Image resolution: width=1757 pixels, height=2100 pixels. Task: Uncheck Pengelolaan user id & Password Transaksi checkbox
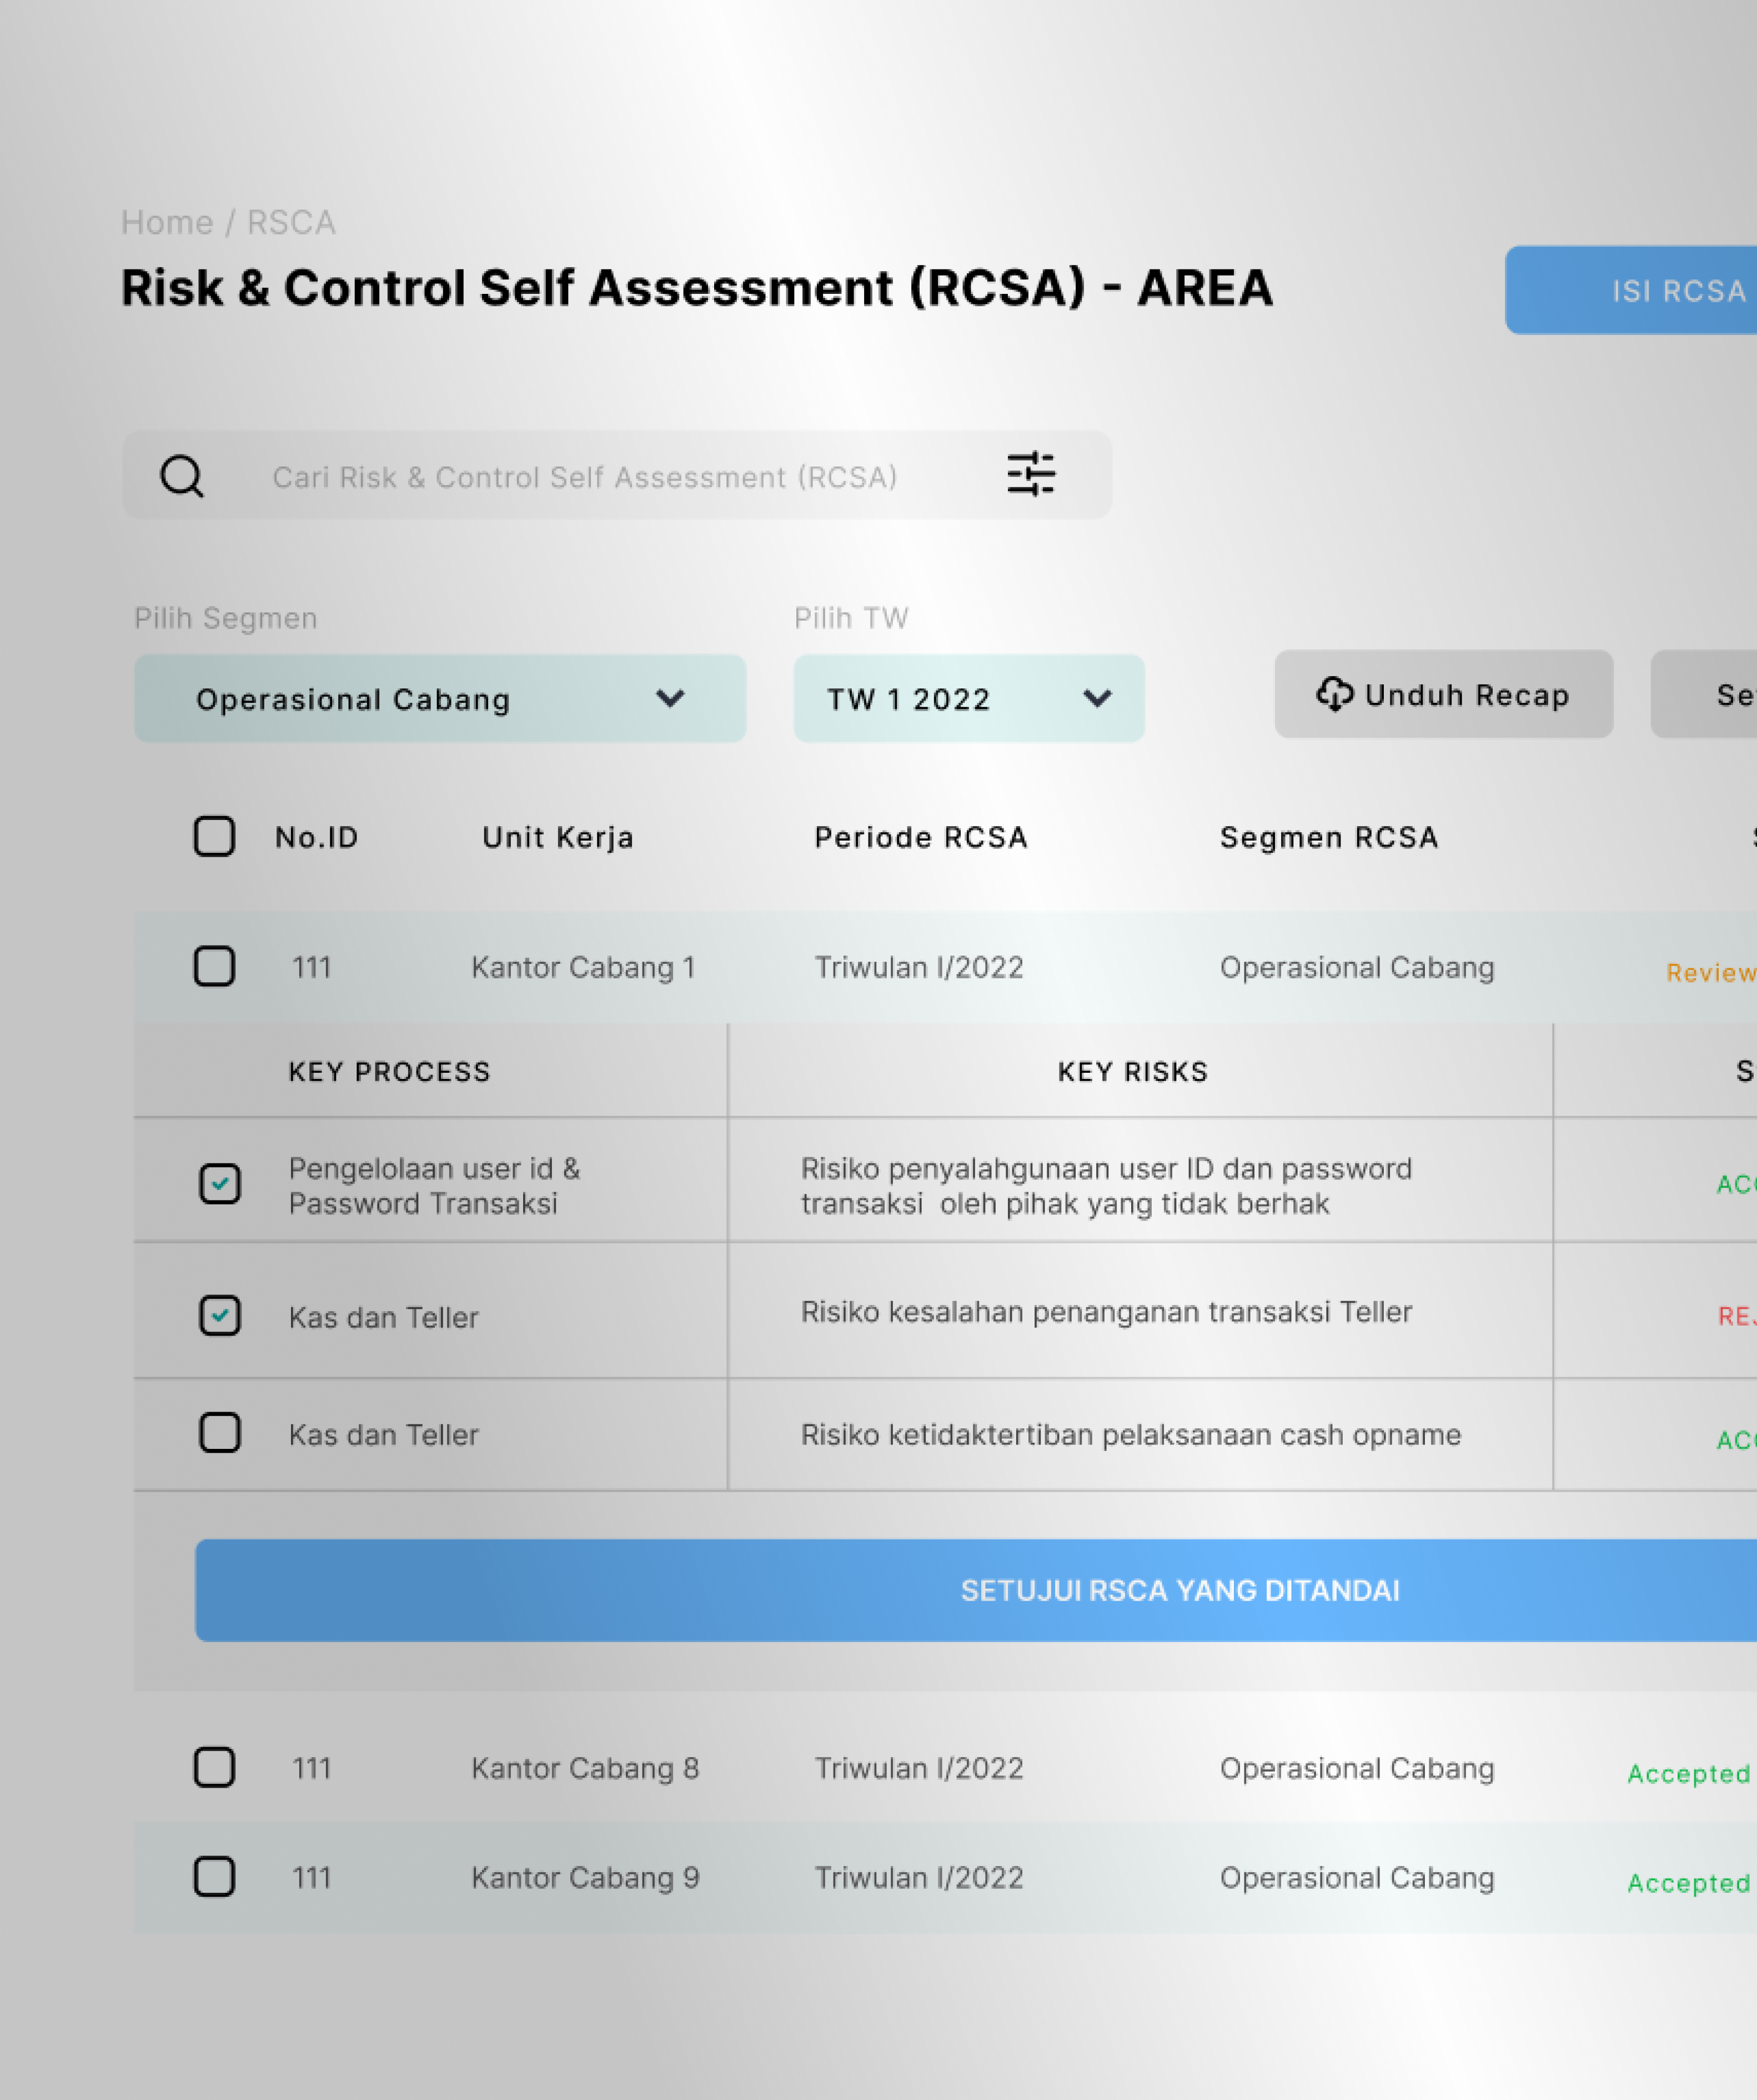pyautogui.click(x=220, y=1184)
